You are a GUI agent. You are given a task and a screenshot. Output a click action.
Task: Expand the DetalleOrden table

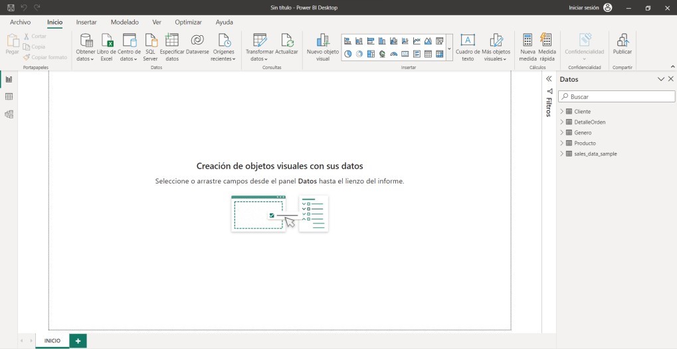[x=561, y=122]
